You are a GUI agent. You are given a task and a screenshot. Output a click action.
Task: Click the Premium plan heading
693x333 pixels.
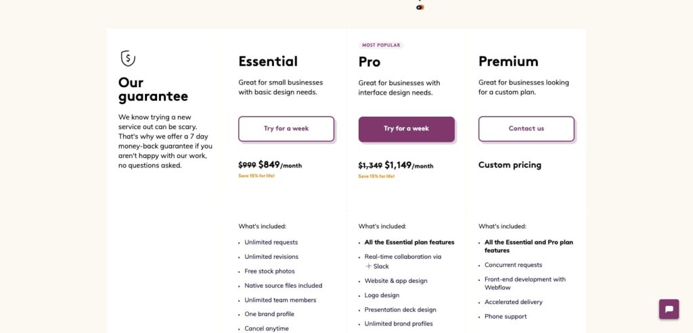pos(508,61)
